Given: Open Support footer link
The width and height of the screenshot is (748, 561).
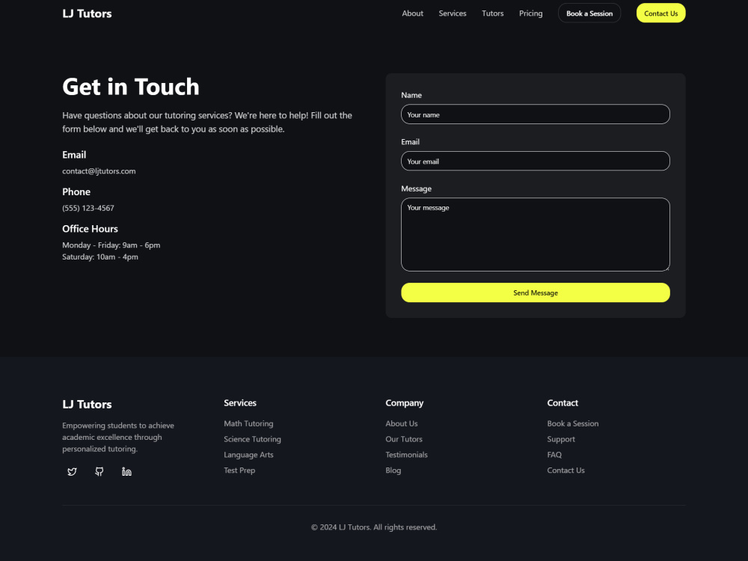Looking at the screenshot, I should pos(561,439).
